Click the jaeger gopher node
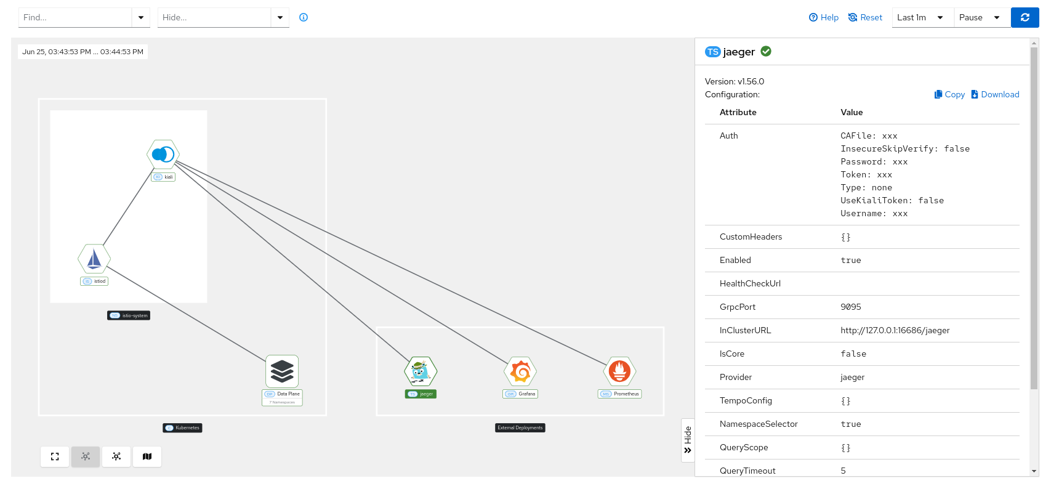Viewport: 1051px width, 494px height. click(x=421, y=371)
